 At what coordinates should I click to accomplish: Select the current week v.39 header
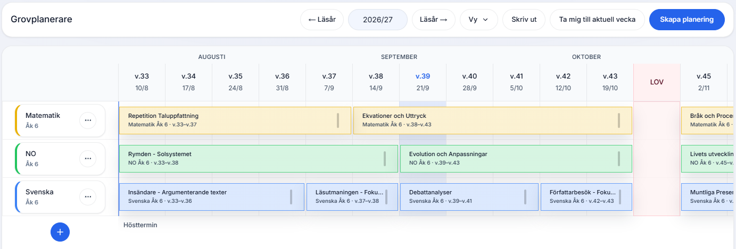coord(423,82)
